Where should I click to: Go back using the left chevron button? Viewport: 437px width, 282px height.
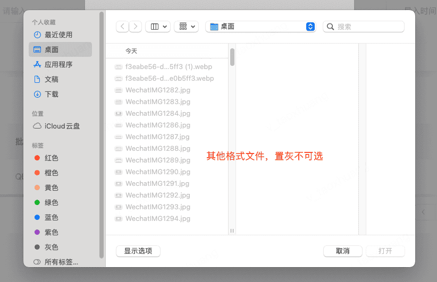[x=123, y=27]
